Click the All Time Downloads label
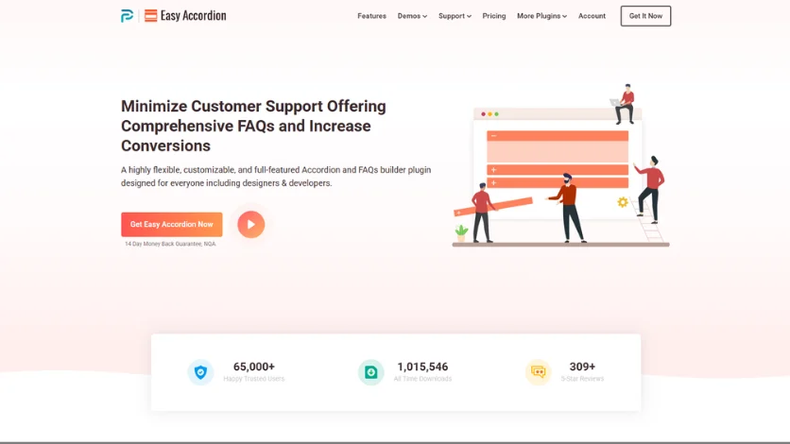 pyautogui.click(x=422, y=379)
